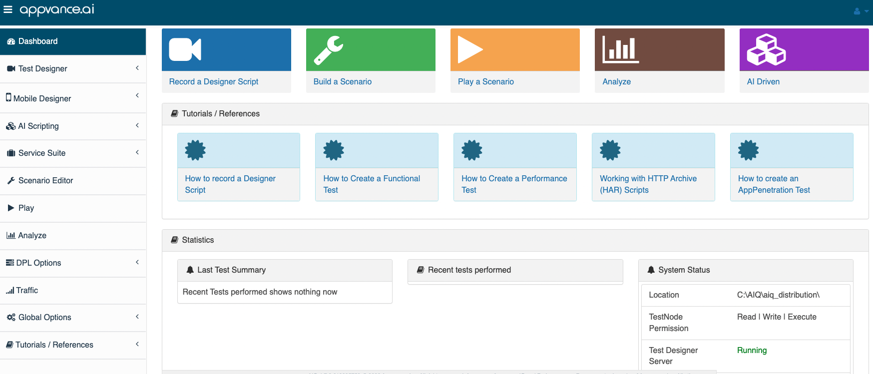Image resolution: width=873 pixels, height=374 pixels.
Task: Click the cubes AI Driven tile icon
Action: [x=766, y=50]
